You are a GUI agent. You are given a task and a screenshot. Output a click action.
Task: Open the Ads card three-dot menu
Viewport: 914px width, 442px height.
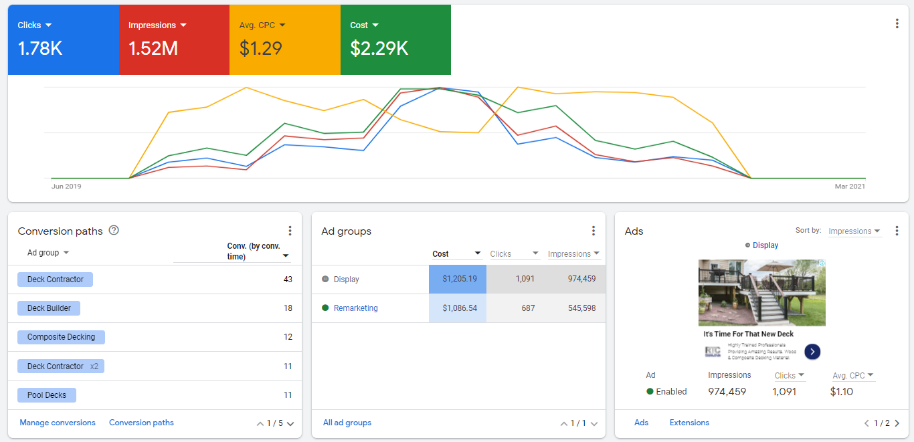[x=897, y=231]
